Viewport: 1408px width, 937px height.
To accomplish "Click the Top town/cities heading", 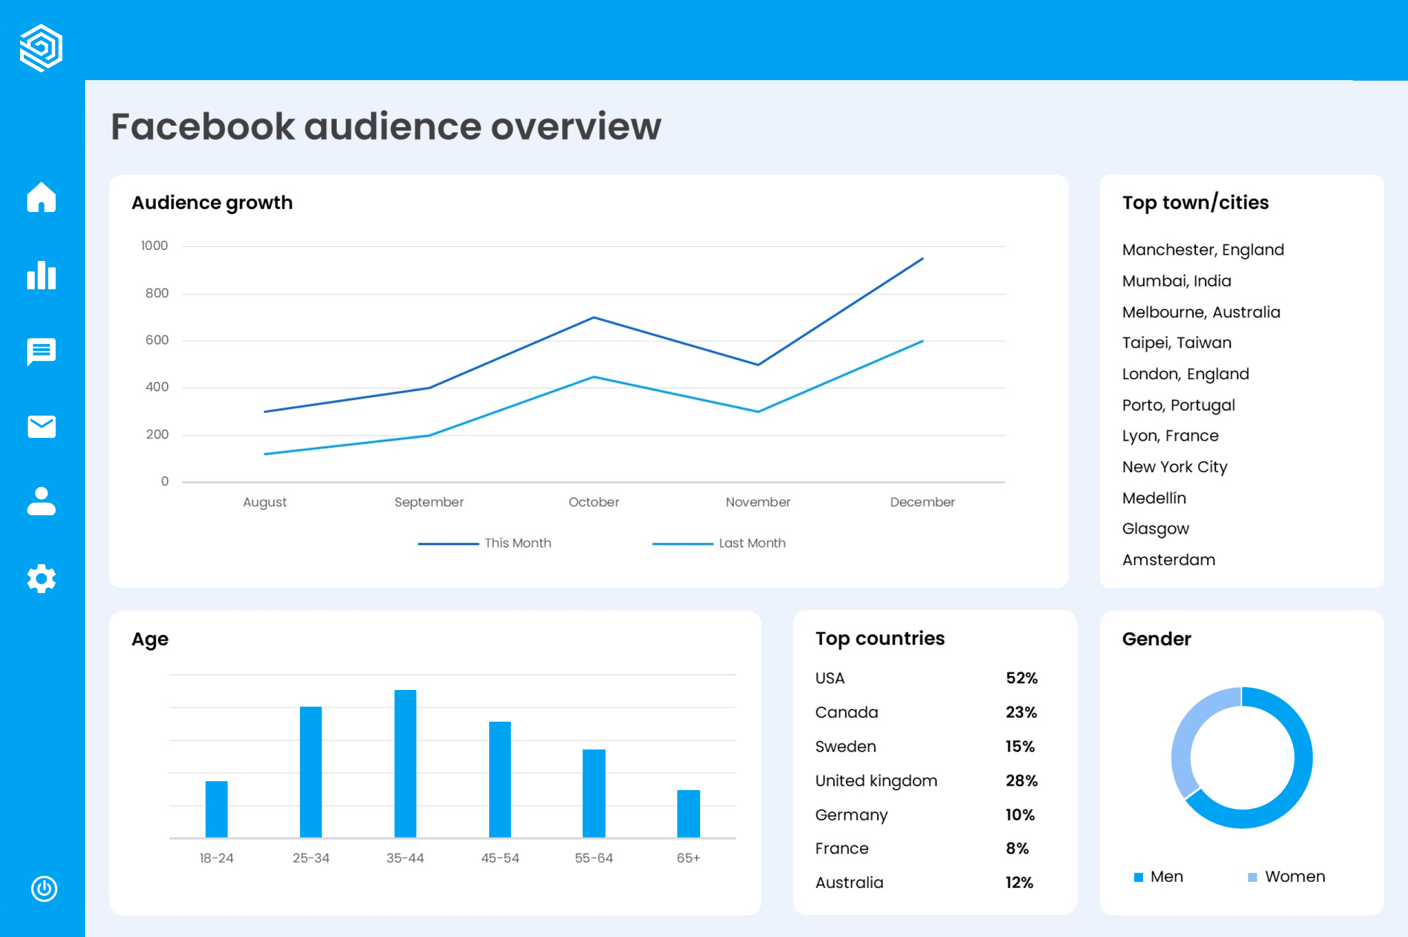I will point(1195,203).
